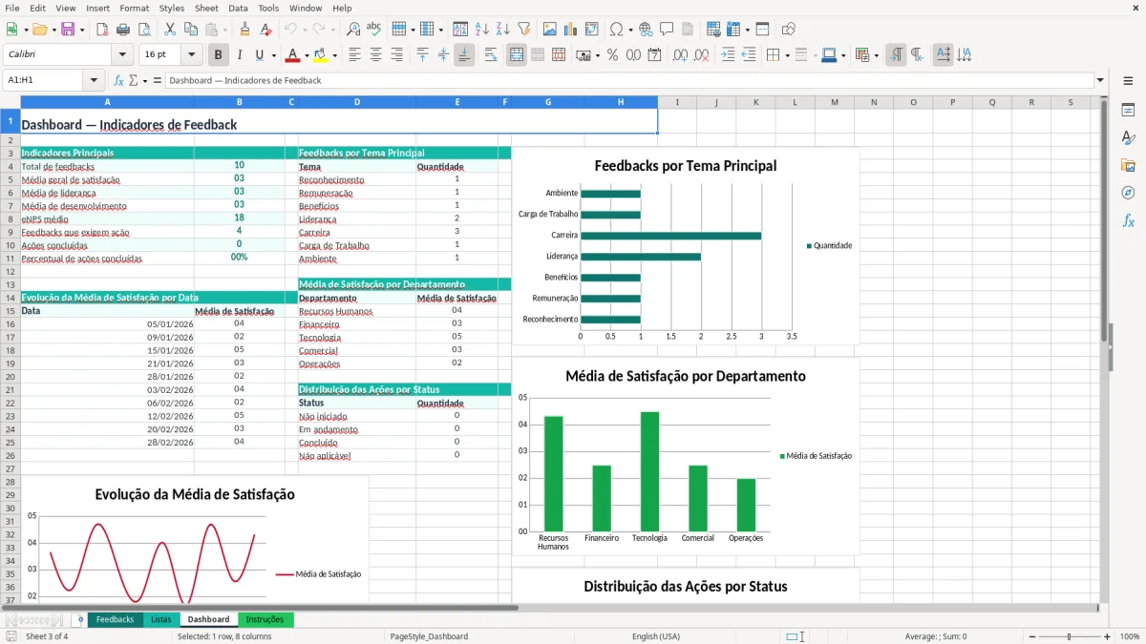This screenshot has width=1146, height=644.
Task: Insert a comment
Action: click(667, 30)
